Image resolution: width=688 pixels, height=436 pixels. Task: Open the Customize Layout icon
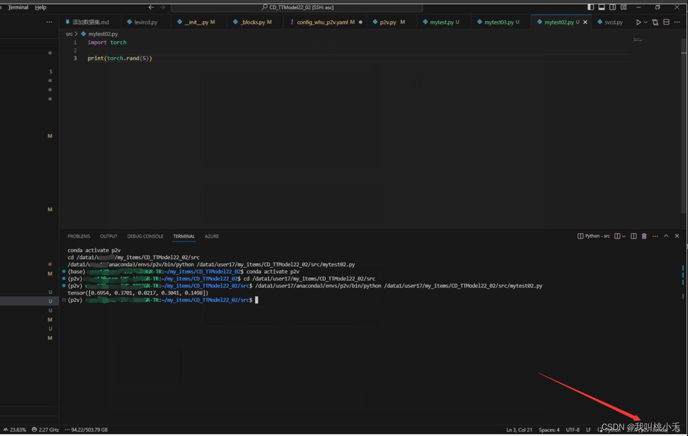(624, 7)
